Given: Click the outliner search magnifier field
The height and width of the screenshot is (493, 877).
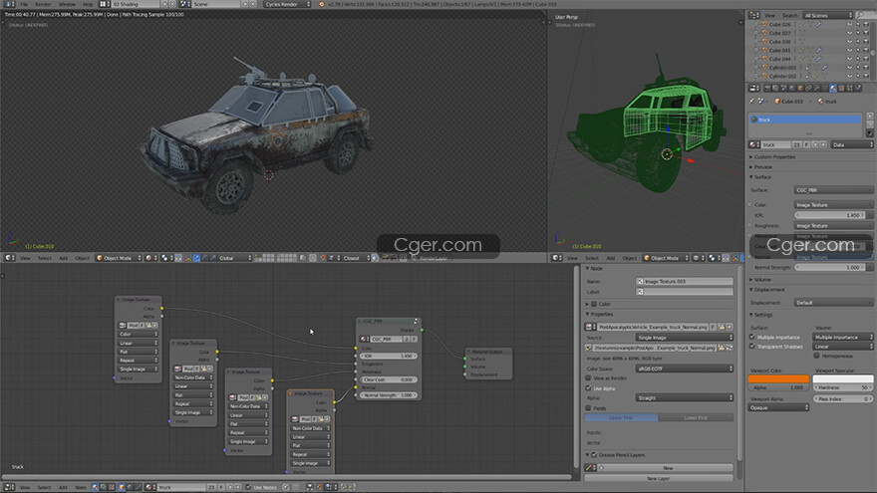Looking at the screenshot, I should click(x=865, y=15).
